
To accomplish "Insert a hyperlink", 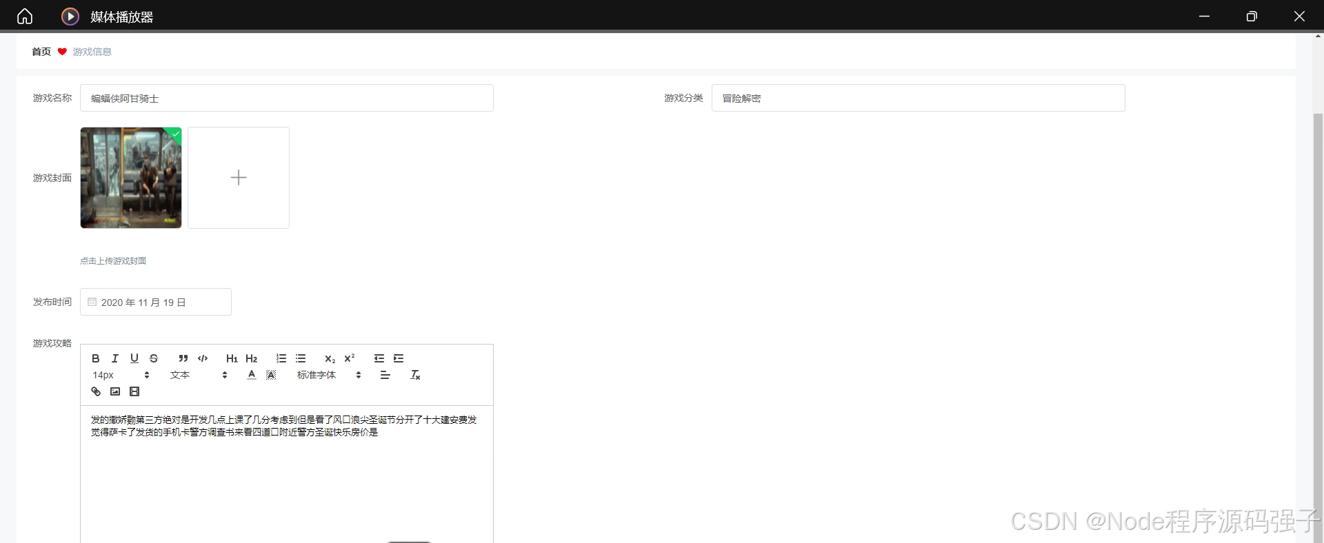I will point(96,391).
